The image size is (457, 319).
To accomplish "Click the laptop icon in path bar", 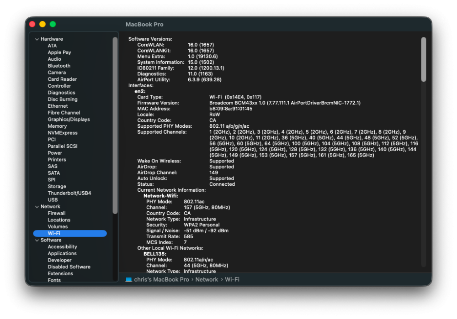I will click(x=128, y=279).
